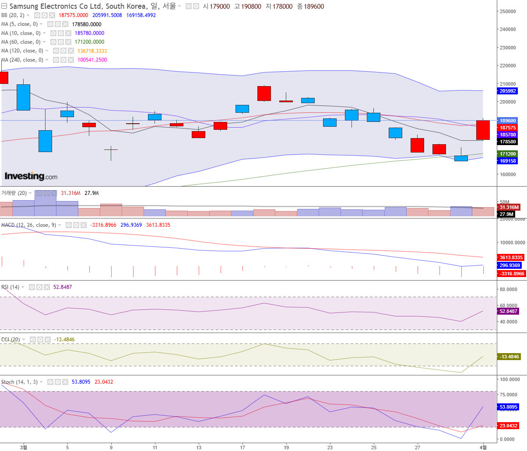Click the MA (120, close, 0) indicator label
Screen dimensions: 527x451
point(22,51)
